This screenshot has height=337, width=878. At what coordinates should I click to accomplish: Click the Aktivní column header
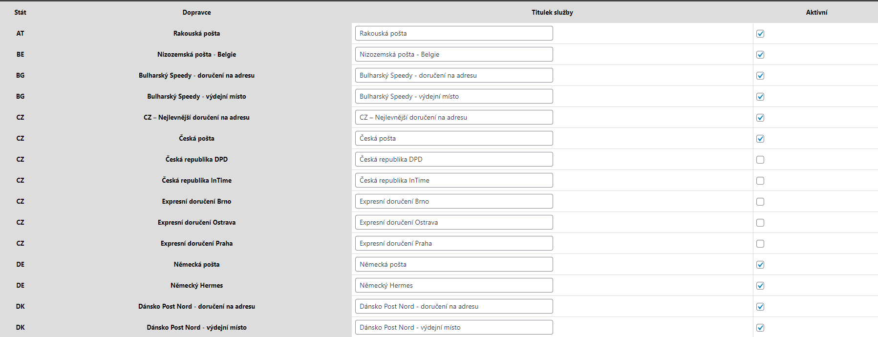coord(816,12)
